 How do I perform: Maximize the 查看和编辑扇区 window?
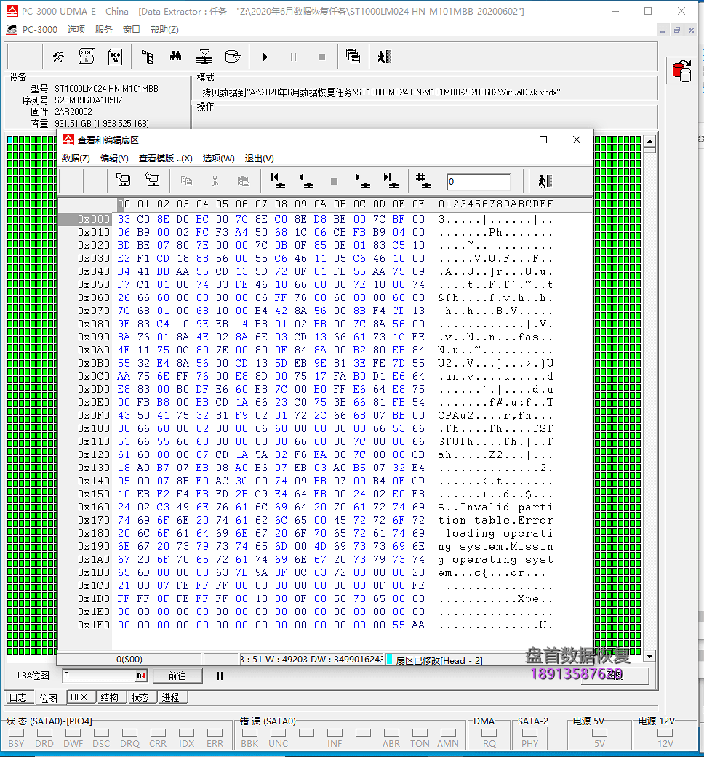tap(543, 140)
